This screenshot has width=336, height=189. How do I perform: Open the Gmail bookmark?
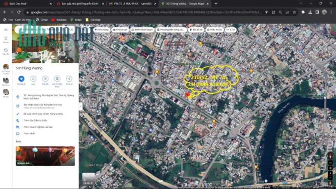(42, 20)
